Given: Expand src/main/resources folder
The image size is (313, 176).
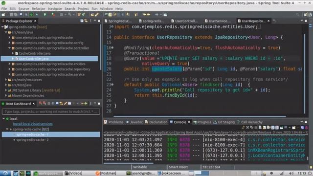Looking at the screenshot, I should click(6, 80).
